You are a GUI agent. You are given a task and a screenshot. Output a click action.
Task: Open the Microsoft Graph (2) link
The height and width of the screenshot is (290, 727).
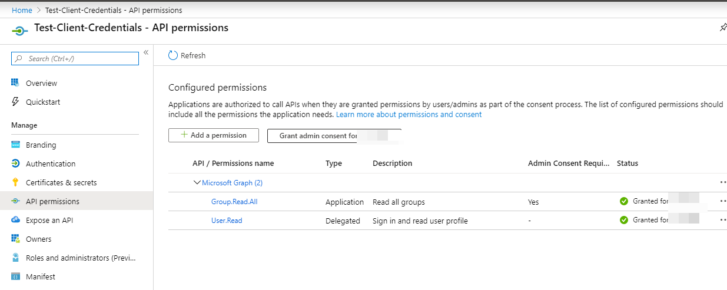[232, 182]
